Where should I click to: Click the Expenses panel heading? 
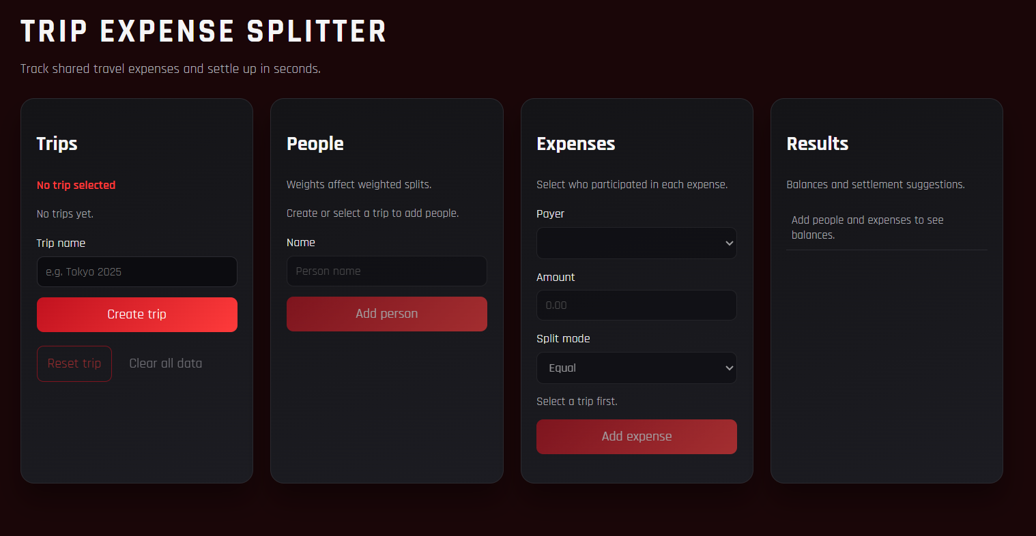coord(576,144)
